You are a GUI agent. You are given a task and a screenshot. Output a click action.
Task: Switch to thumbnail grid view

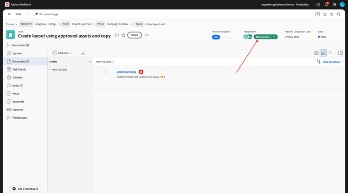click(x=316, y=53)
